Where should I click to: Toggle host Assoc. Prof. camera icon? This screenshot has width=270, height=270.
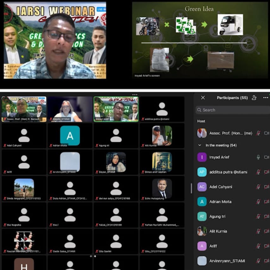pyautogui.click(x=267, y=133)
